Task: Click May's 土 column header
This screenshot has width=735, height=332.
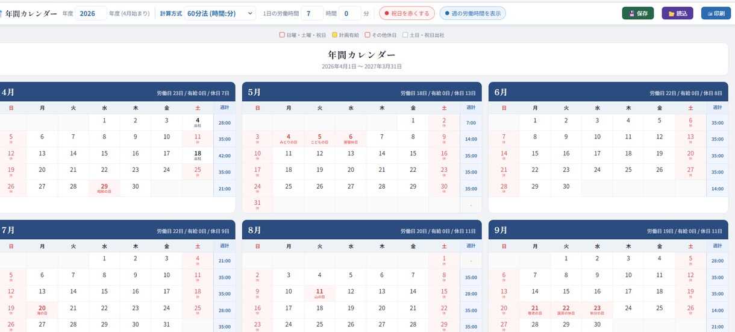Action: [444, 108]
